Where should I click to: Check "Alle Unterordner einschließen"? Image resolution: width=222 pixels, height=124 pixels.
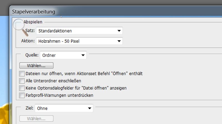click(22, 81)
